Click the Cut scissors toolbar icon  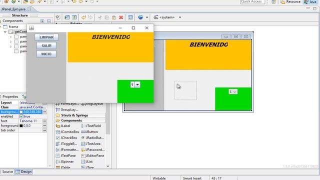click(99, 17)
